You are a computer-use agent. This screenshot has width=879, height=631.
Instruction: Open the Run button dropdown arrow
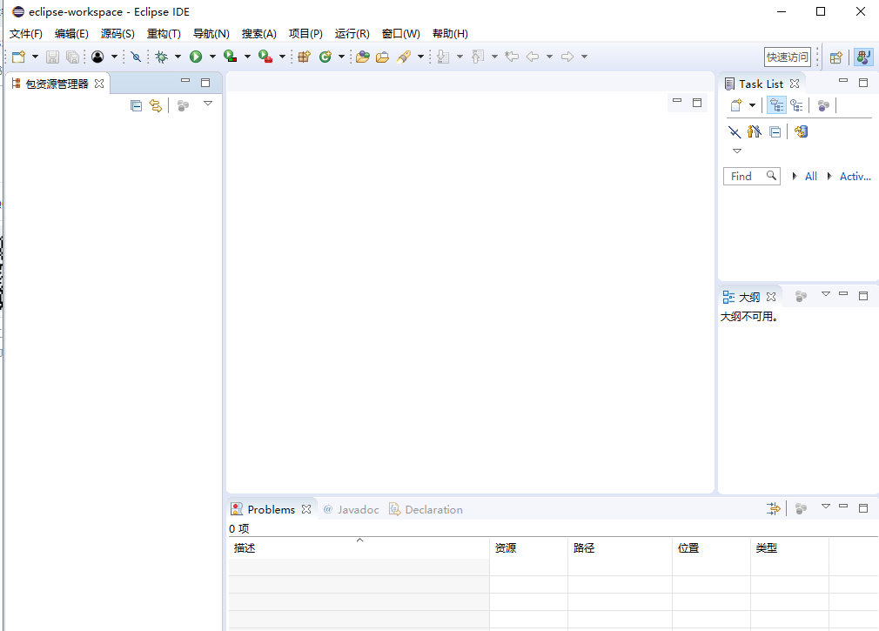pos(213,56)
